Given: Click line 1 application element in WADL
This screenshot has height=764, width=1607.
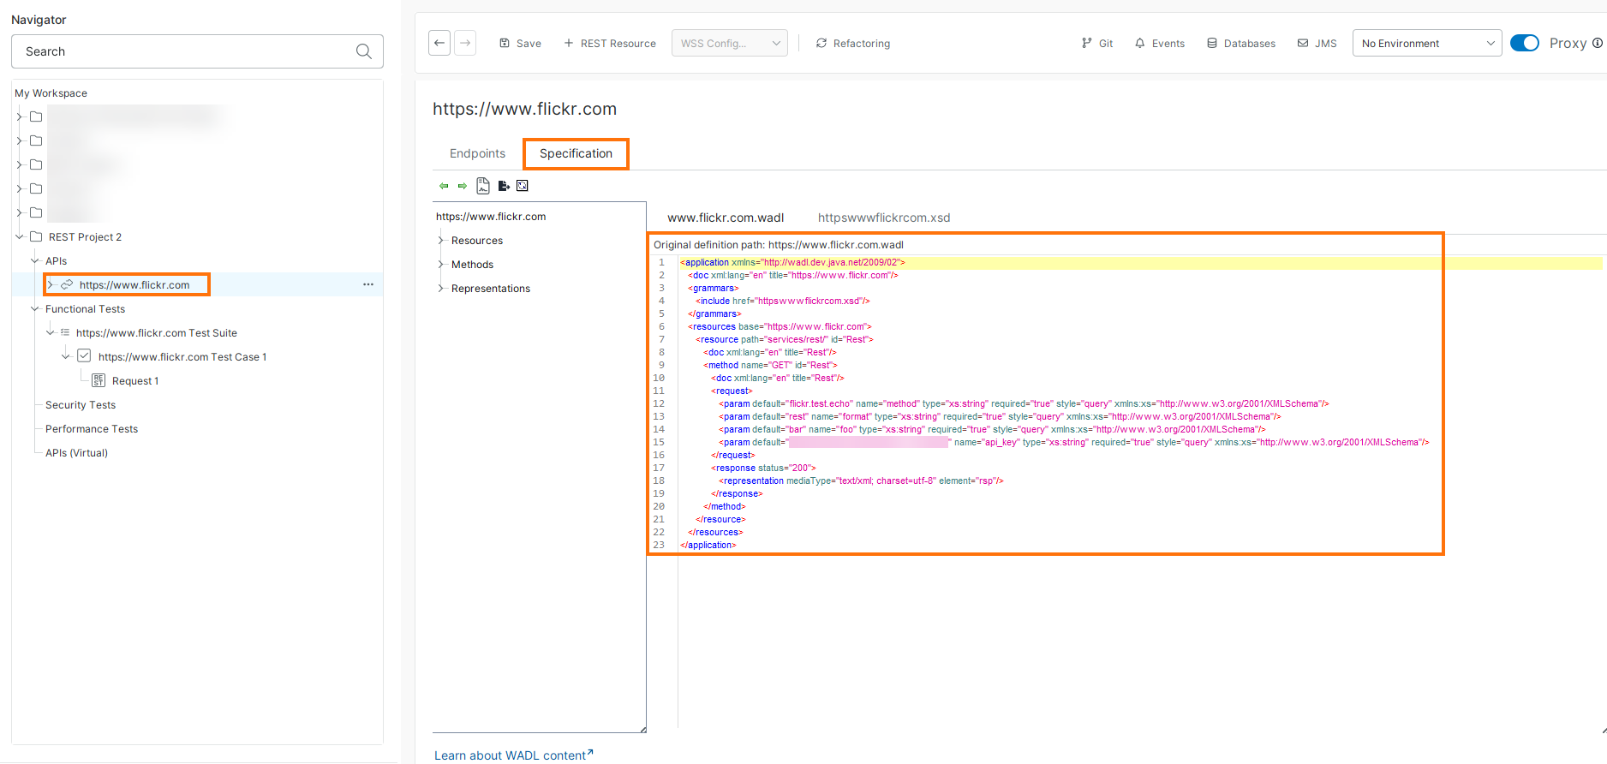Looking at the screenshot, I should coord(792,262).
